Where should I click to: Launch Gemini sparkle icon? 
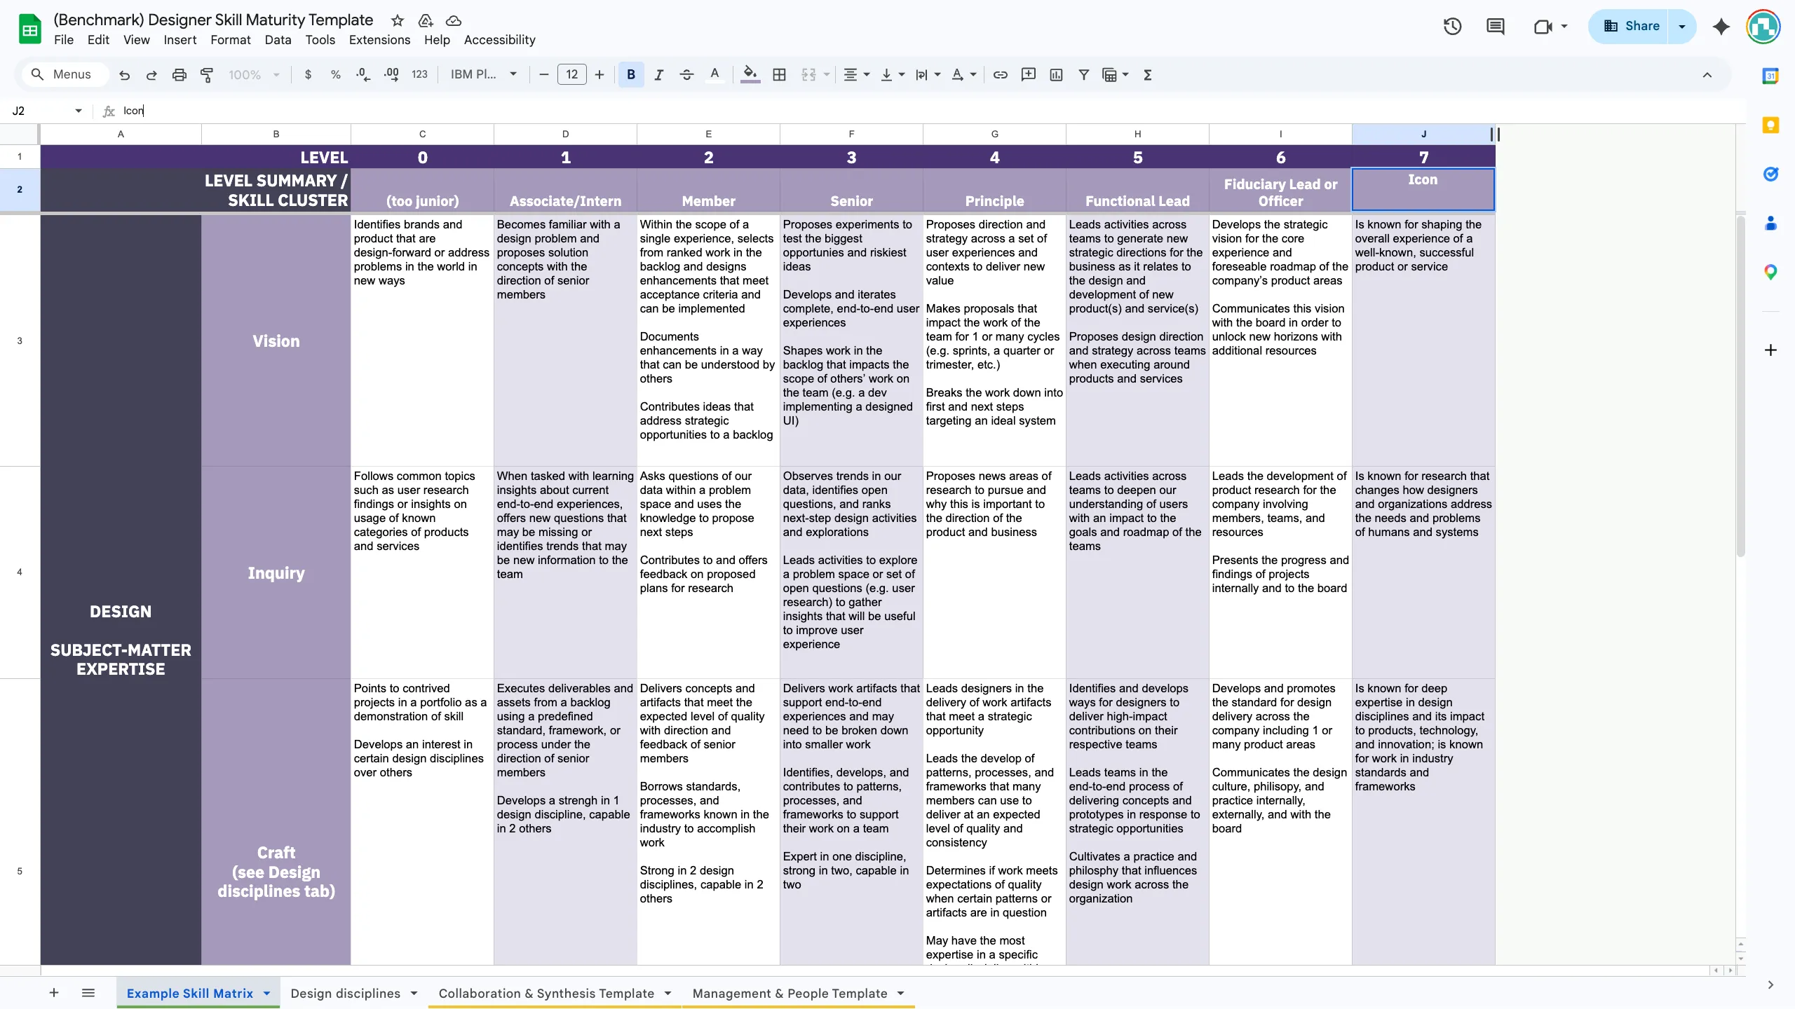[1721, 27]
